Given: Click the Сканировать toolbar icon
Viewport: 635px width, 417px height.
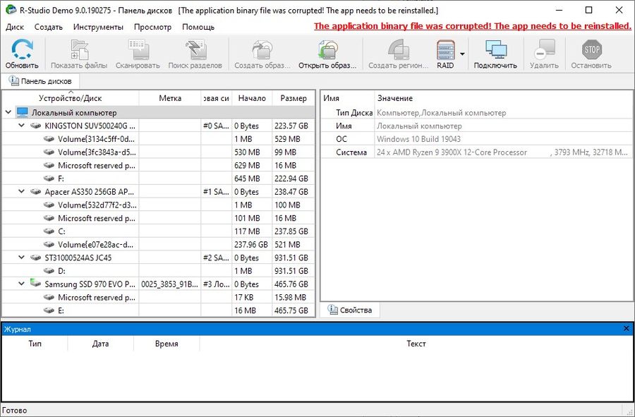Looking at the screenshot, I should (138, 51).
